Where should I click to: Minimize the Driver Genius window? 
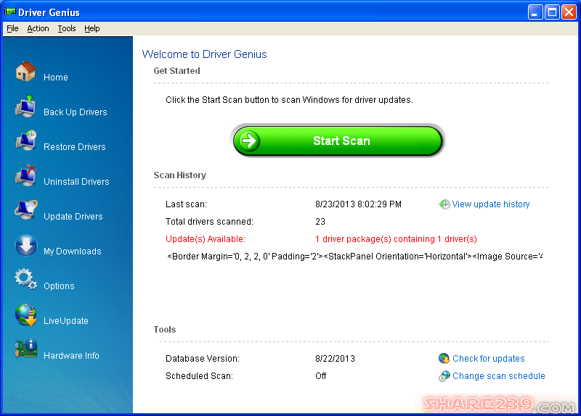tap(535, 12)
